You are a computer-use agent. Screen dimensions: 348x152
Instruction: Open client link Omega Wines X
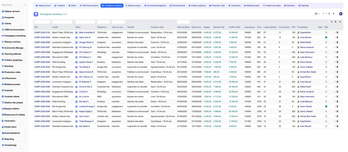(86, 42)
